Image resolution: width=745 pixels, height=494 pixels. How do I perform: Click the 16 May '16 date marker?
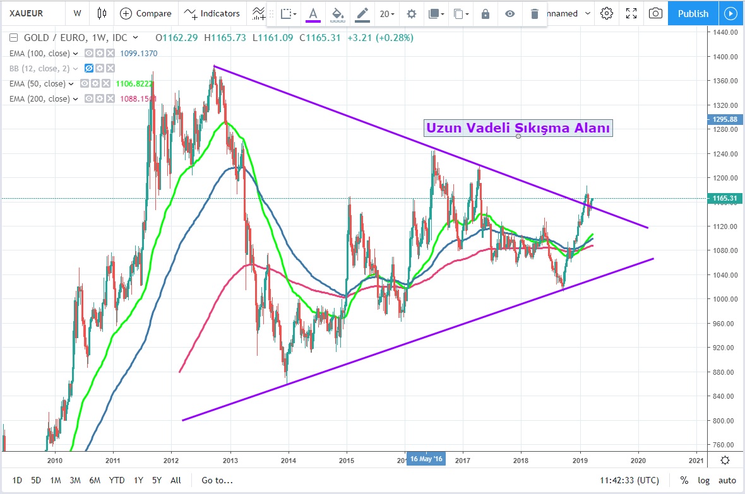coord(426,459)
